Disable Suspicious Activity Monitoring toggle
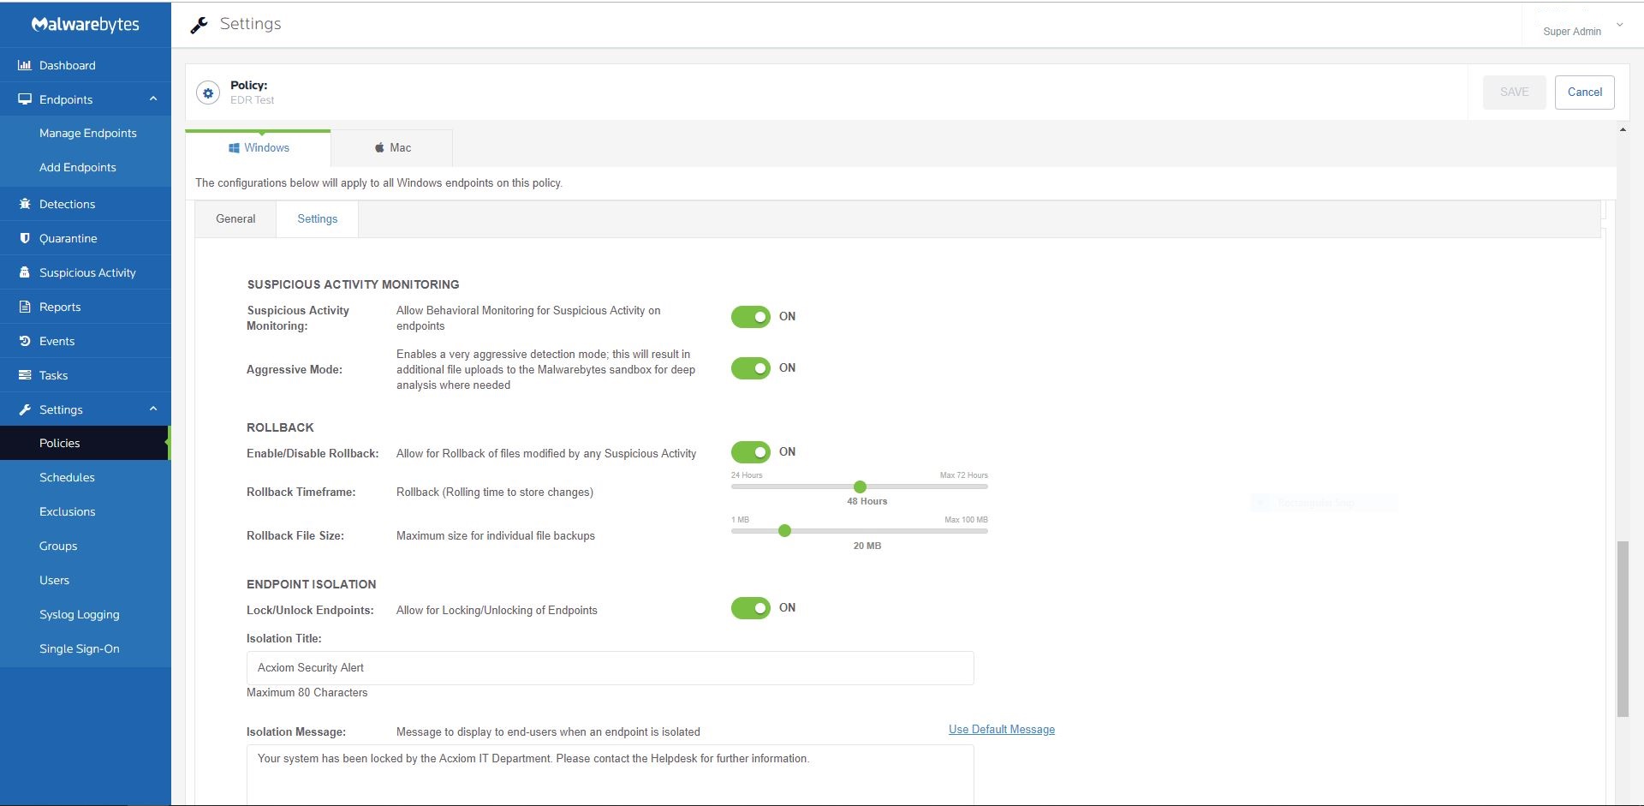 click(x=750, y=317)
